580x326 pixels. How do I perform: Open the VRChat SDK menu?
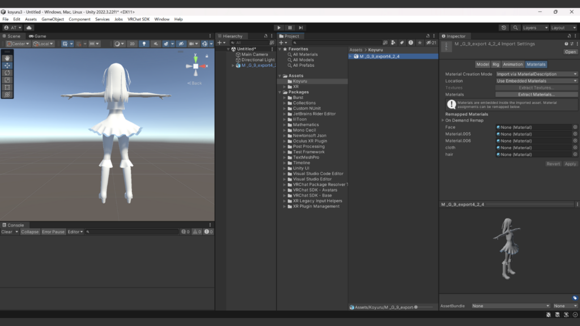pos(138,19)
